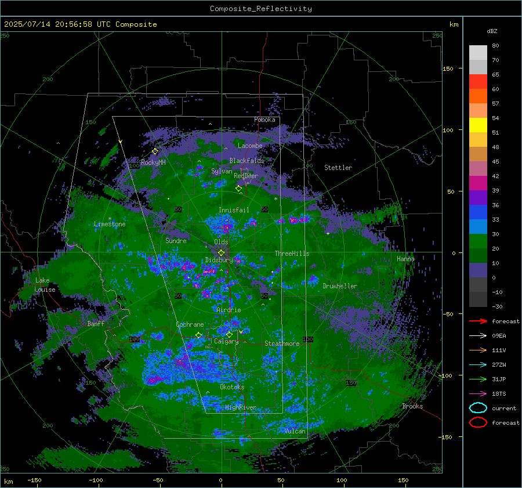Click the Stettler label

coord(338,168)
